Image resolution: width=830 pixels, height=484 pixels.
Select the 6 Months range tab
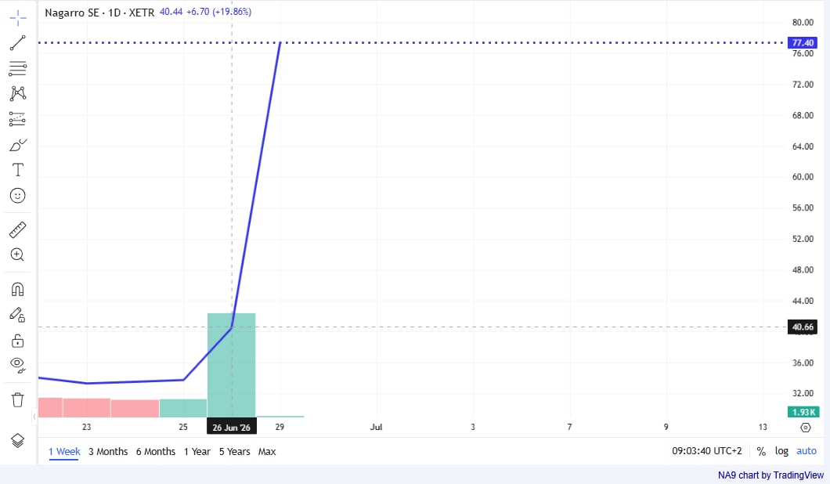(156, 452)
